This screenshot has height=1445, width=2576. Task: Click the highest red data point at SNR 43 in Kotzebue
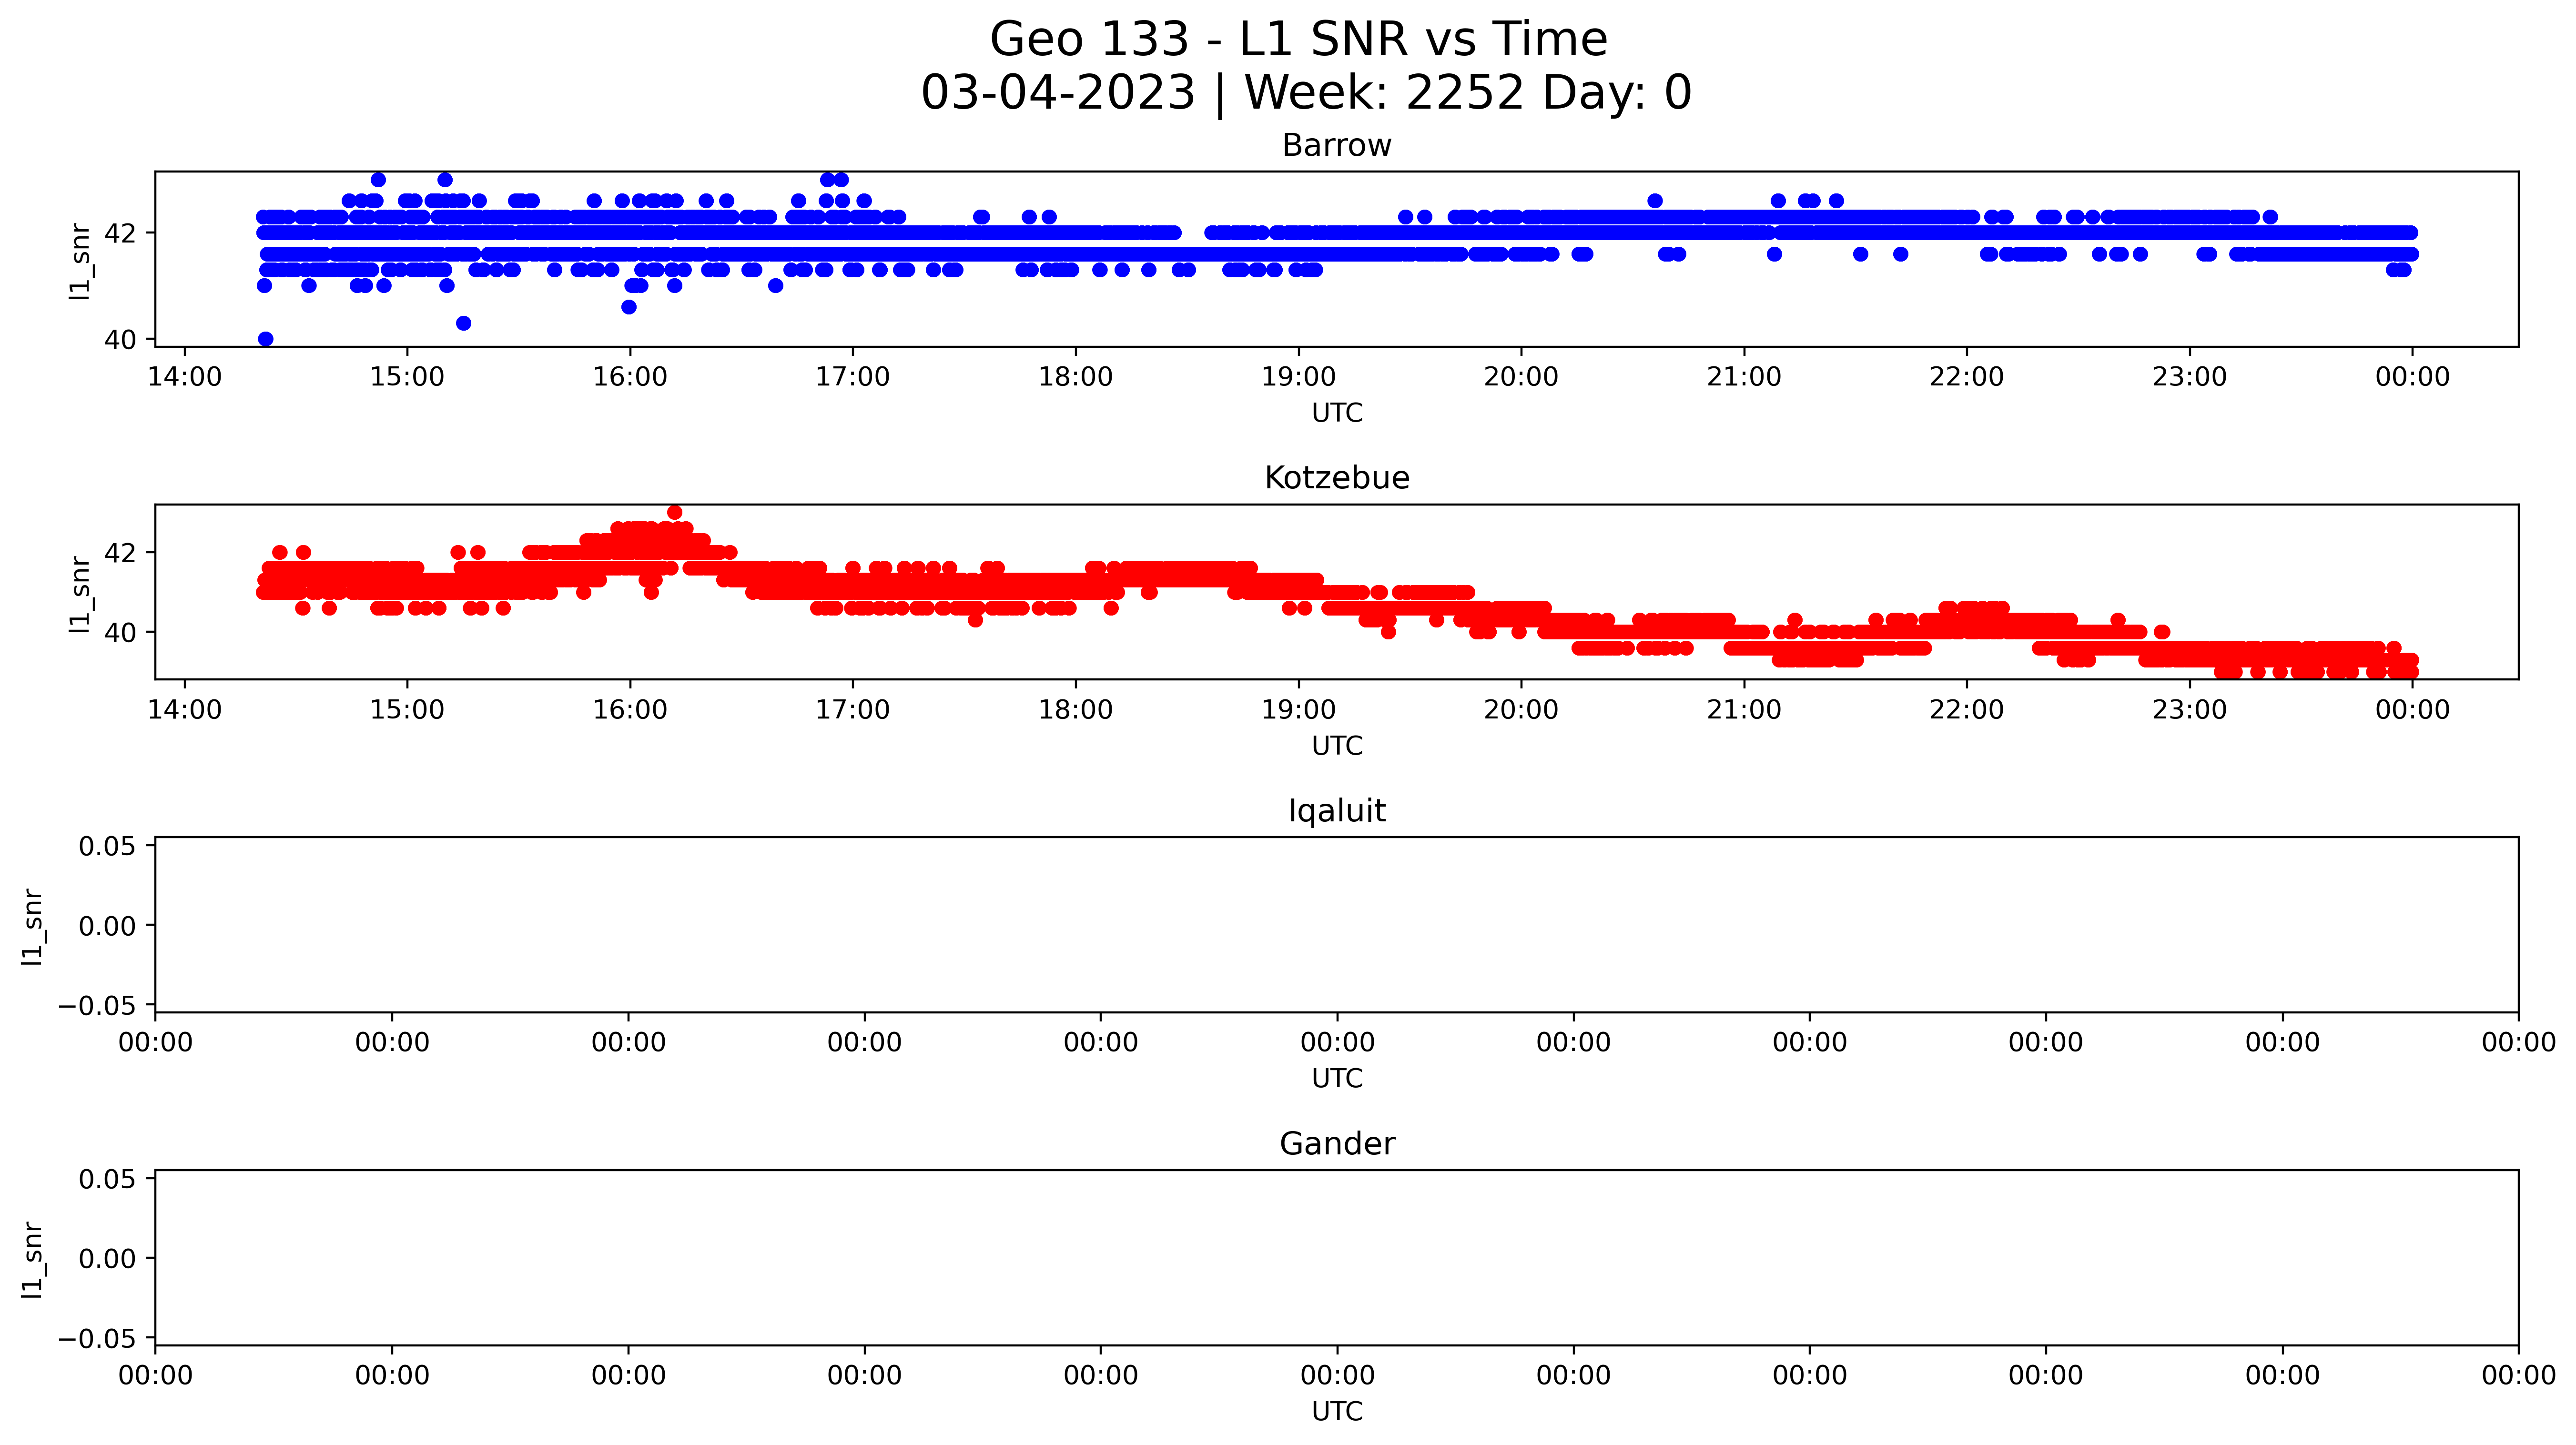click(x=675, y=512)
